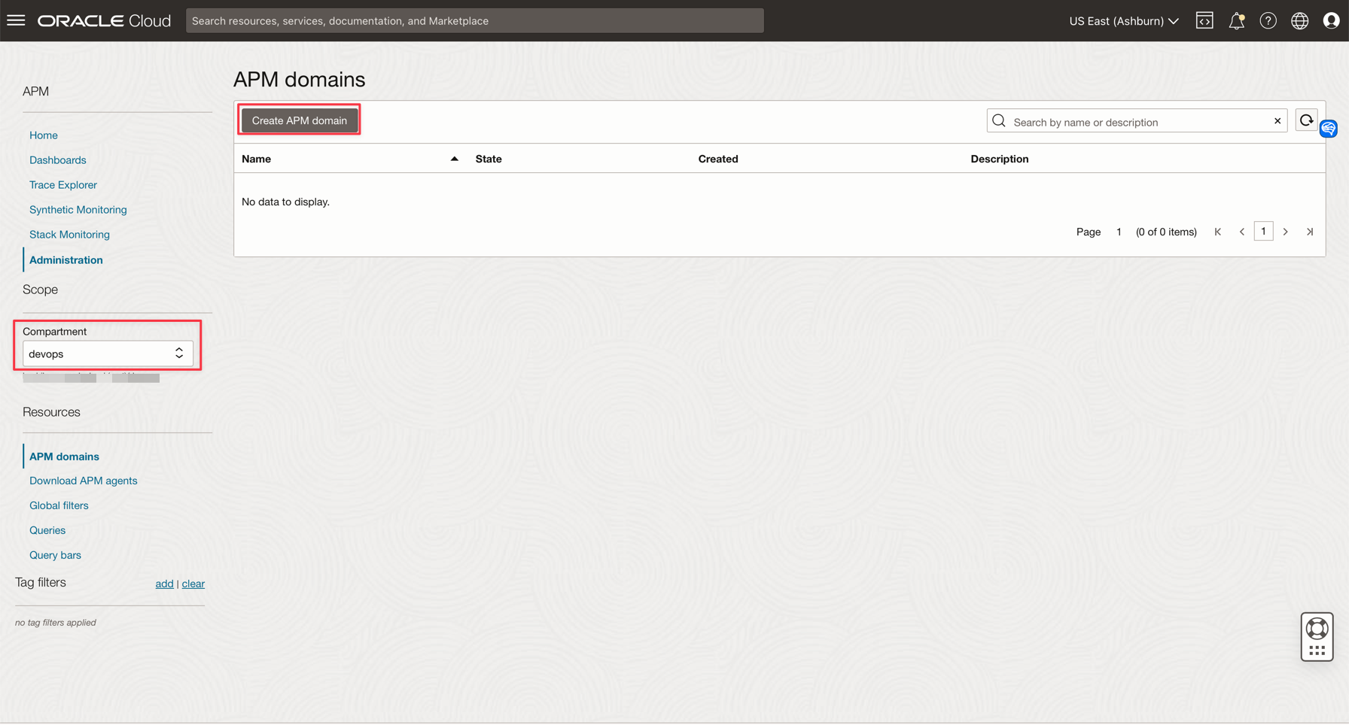Open the notifications bell
The height and width of the screenshot is (725, 1349).
[x=1236, y=21]
